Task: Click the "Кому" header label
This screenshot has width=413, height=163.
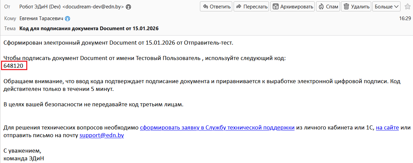Action: 10,18
